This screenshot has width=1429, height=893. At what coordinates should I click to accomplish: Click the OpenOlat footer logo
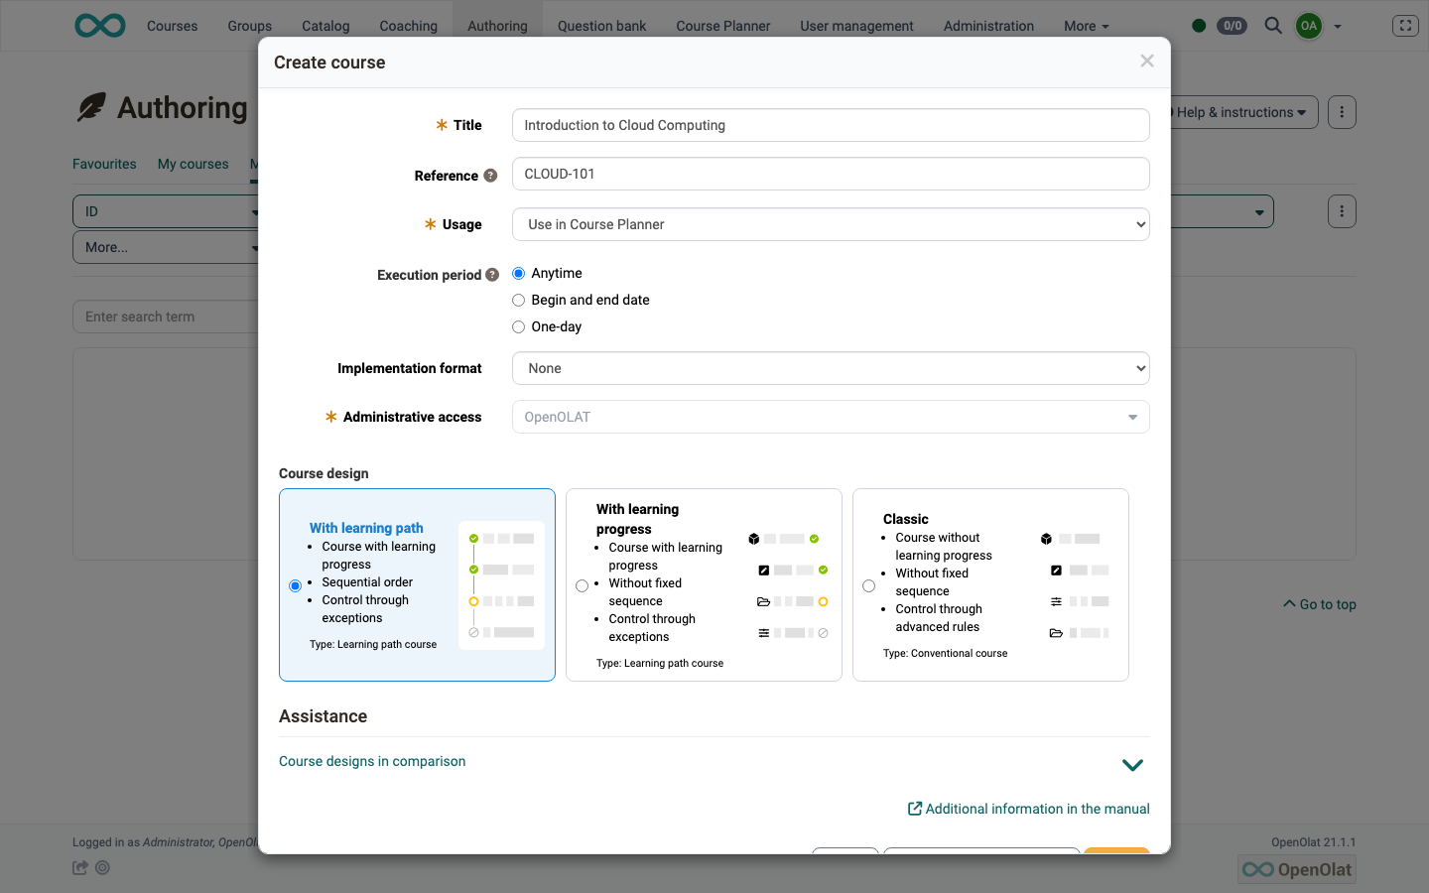pyautogui.click(x=1297, y=869)
